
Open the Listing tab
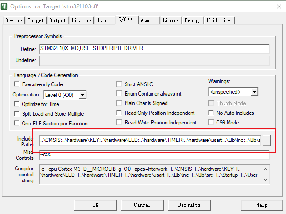[81, 20]
